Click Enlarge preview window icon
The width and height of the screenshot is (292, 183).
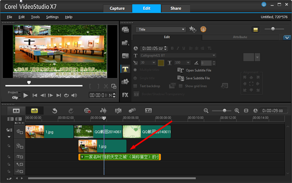click(114, 86)
